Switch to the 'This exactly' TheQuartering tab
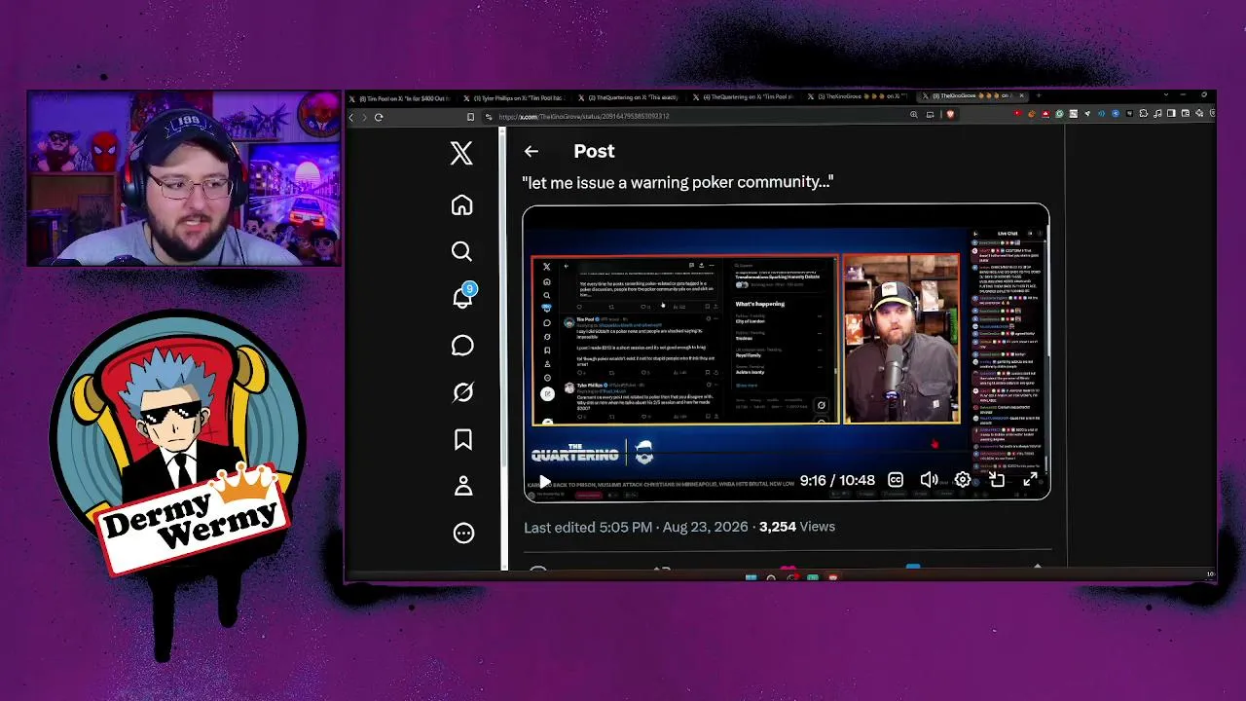Viewport: 1246px width, 701px height. 631,97
